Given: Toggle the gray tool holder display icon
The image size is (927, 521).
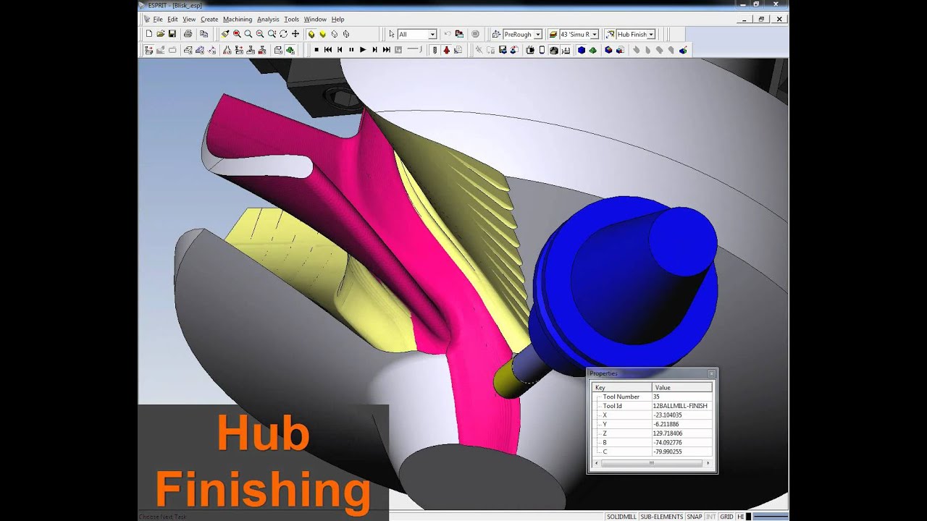Looking at the screenshot, I should pos(435,50).
